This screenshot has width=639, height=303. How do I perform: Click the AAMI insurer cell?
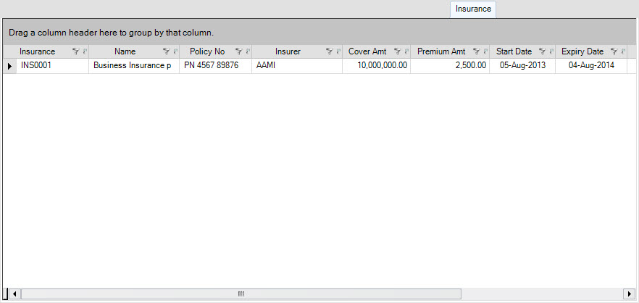pyautogui.click(x=297, y=66)
